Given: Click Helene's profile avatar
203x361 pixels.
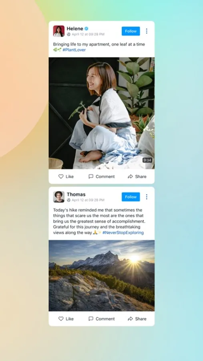Looking at the screenshot, I should [x=59, y=31].
